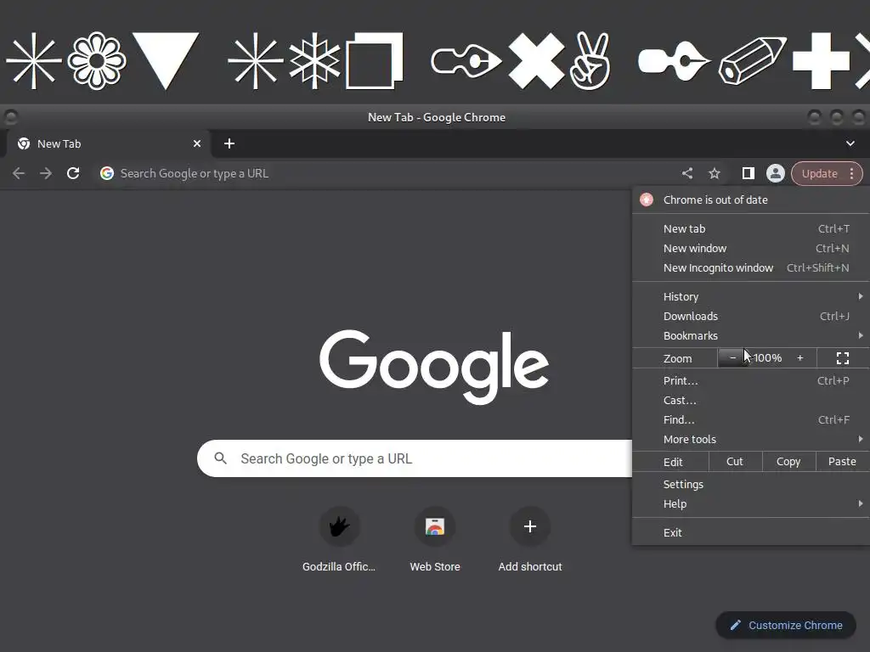Expand the Bookmarks submenu

(x=751, y=335)
